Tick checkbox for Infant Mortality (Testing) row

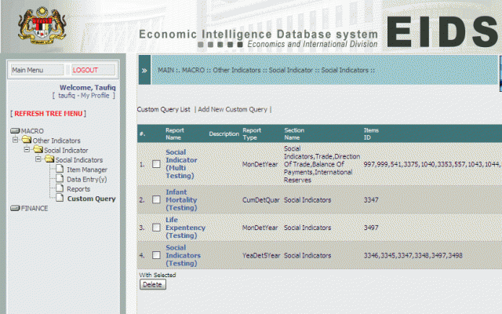tap(156, 199)
